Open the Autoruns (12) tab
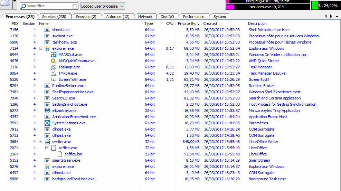The height and width of the screenshot is (191, 341). tap(118, 17)
